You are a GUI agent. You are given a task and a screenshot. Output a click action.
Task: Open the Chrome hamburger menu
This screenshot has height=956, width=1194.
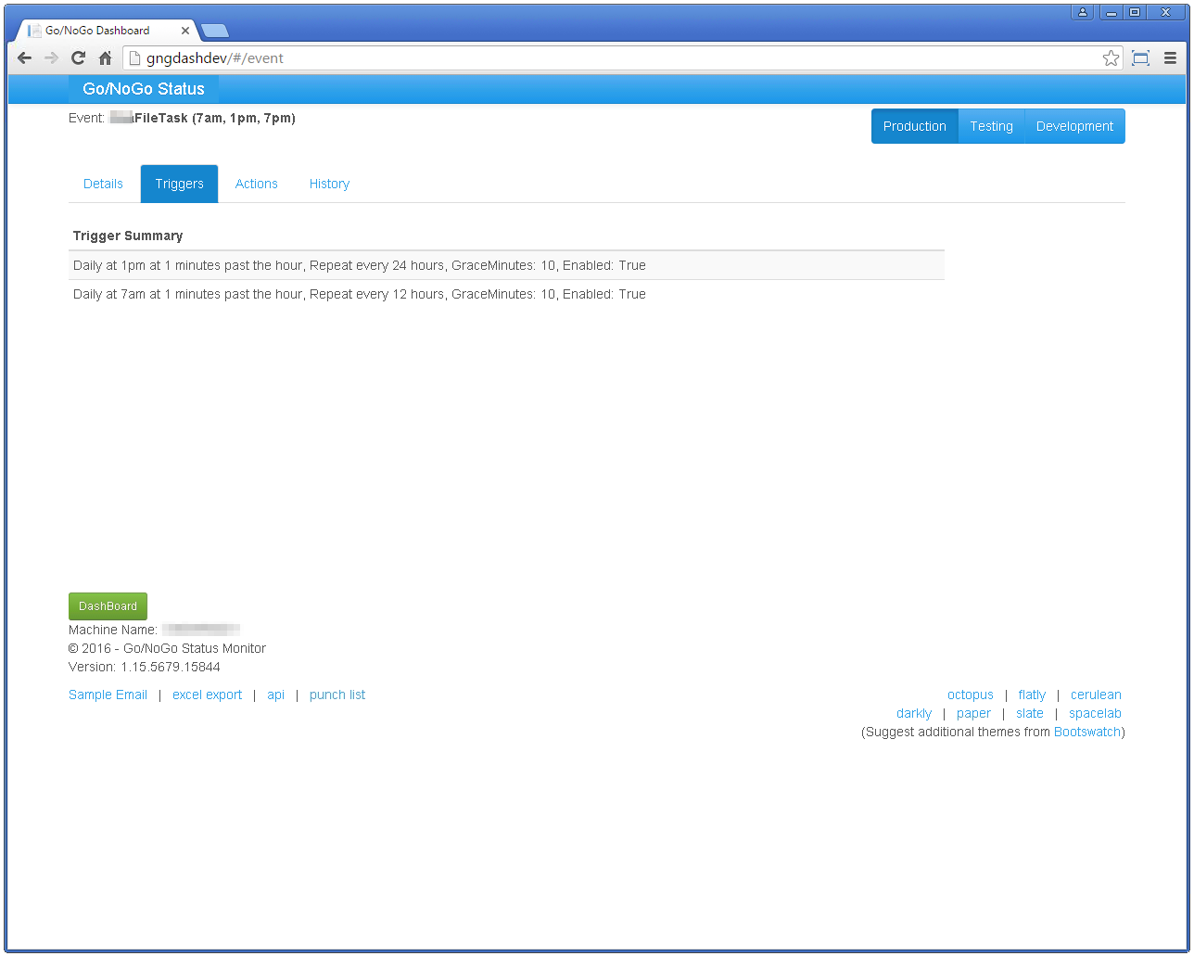click(1170, 58)
